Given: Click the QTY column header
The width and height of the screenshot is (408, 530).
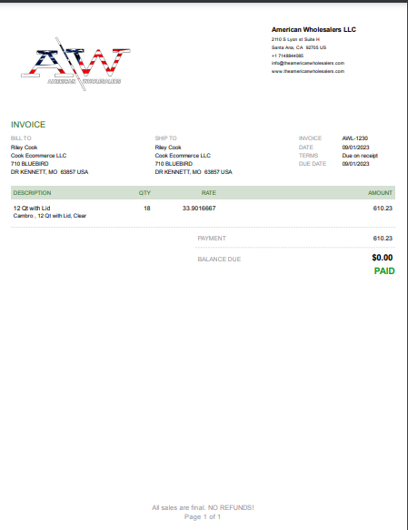Looking at the screenshot, I should (144, 193).
